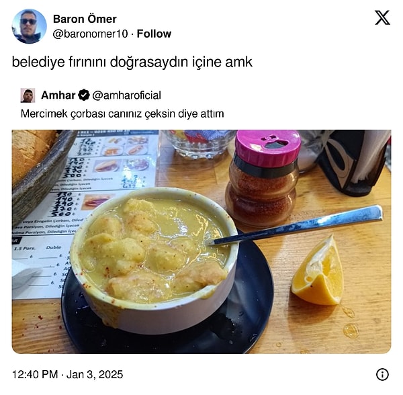The image size is (403, 395).
Task: Open Amhar's small avatar in quoted tweet
Action: coord(28,95)
